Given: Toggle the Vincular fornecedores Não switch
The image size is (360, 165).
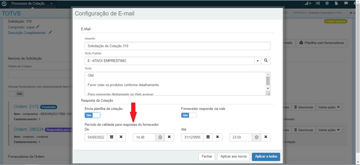Looking at the screenshot, I should (x=16, y=94).
